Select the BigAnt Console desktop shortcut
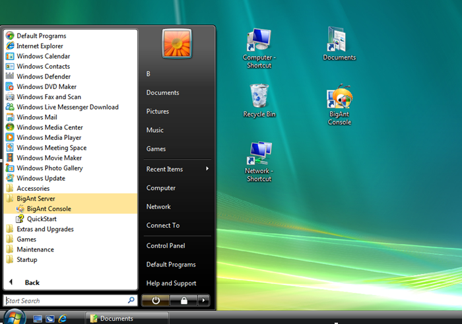Viewport: 462px width, 324px height. pyautogui.click(x=339, y=105)
